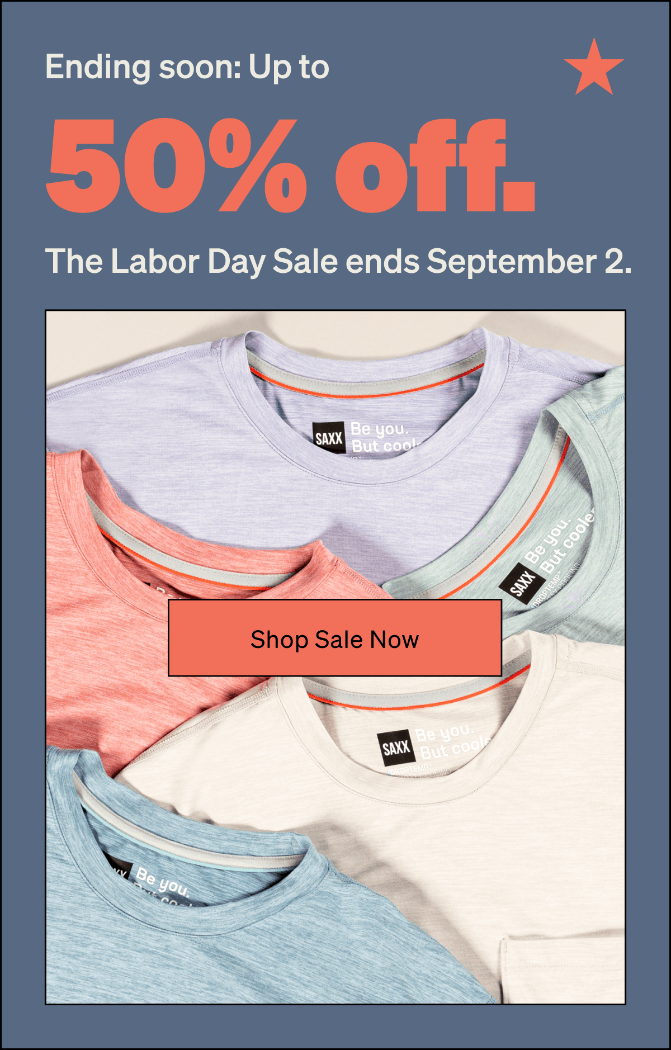
Task: Select the coral red t-shirt
Action: pyautogui.click(x=140, y=615)
